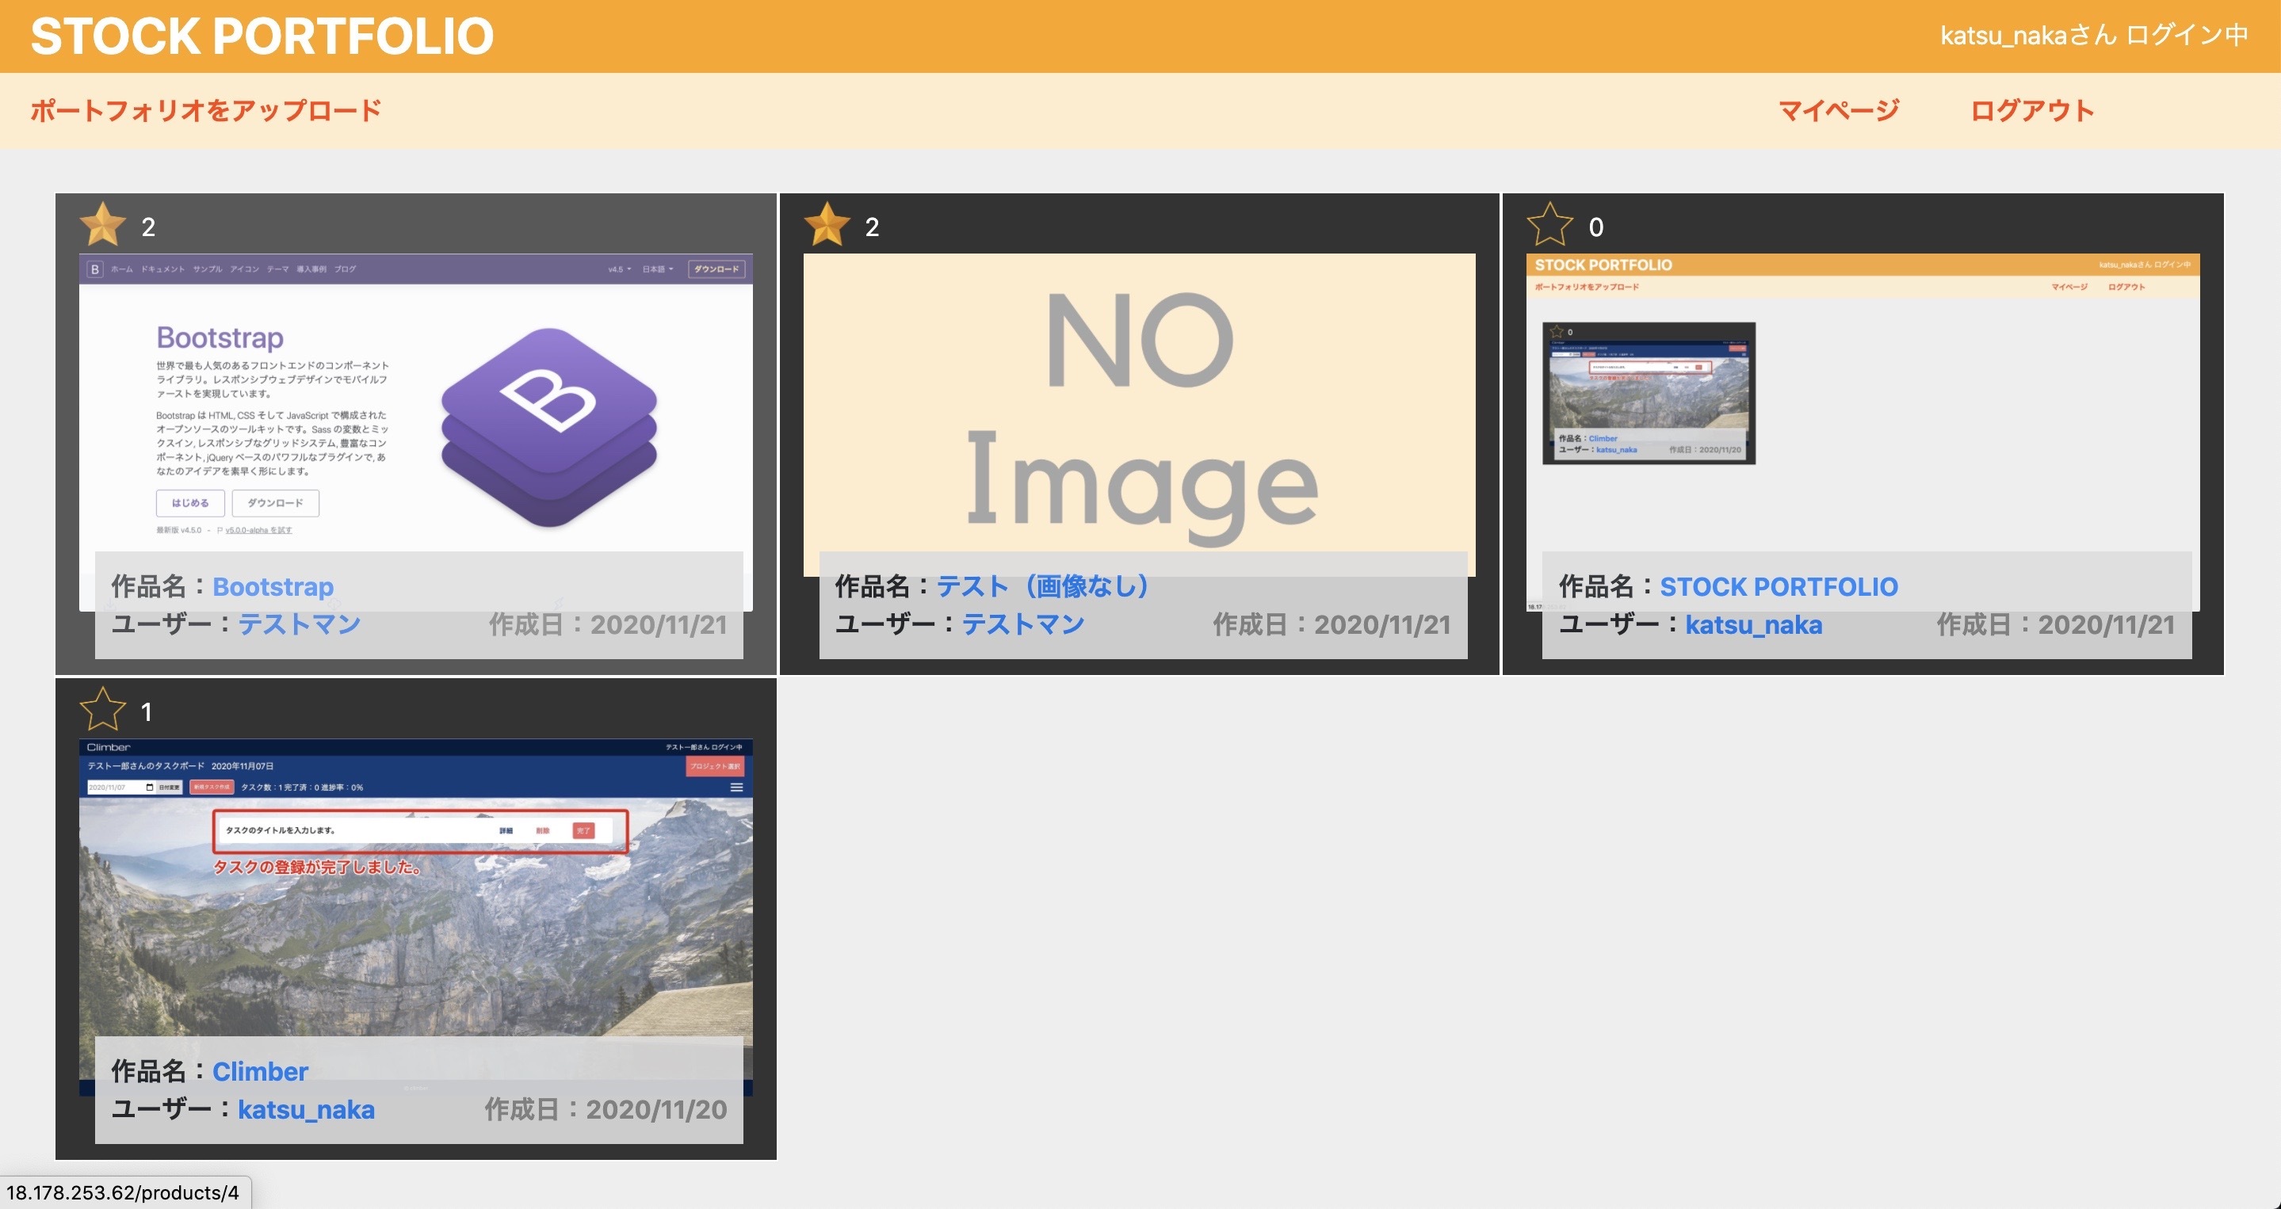This screenshot has height=1209, width=2281.
Task: Open the テスト（画像なし） work page
Action: (1041, 586)
